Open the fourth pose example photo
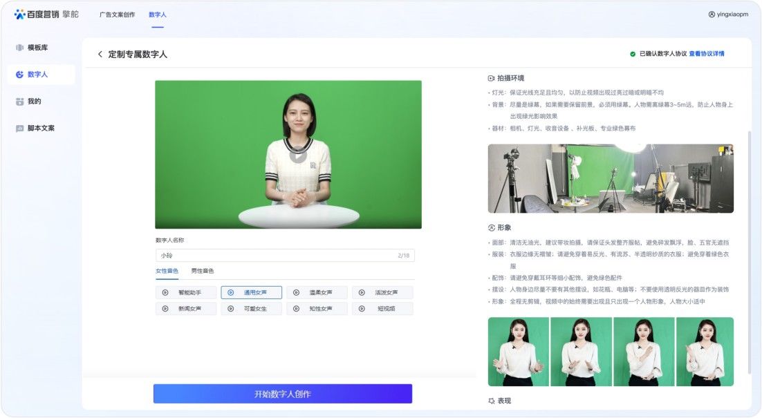 point(705,352)
